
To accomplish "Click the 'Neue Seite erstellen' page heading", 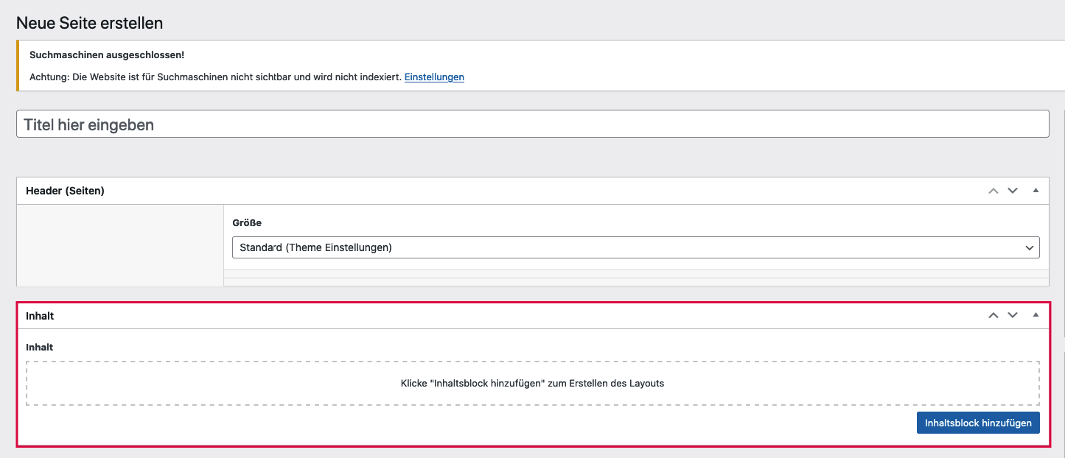I will 89,23.
